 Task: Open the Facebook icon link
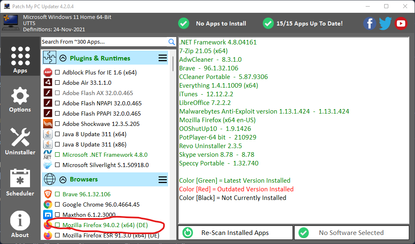click(x=369, y=23)
